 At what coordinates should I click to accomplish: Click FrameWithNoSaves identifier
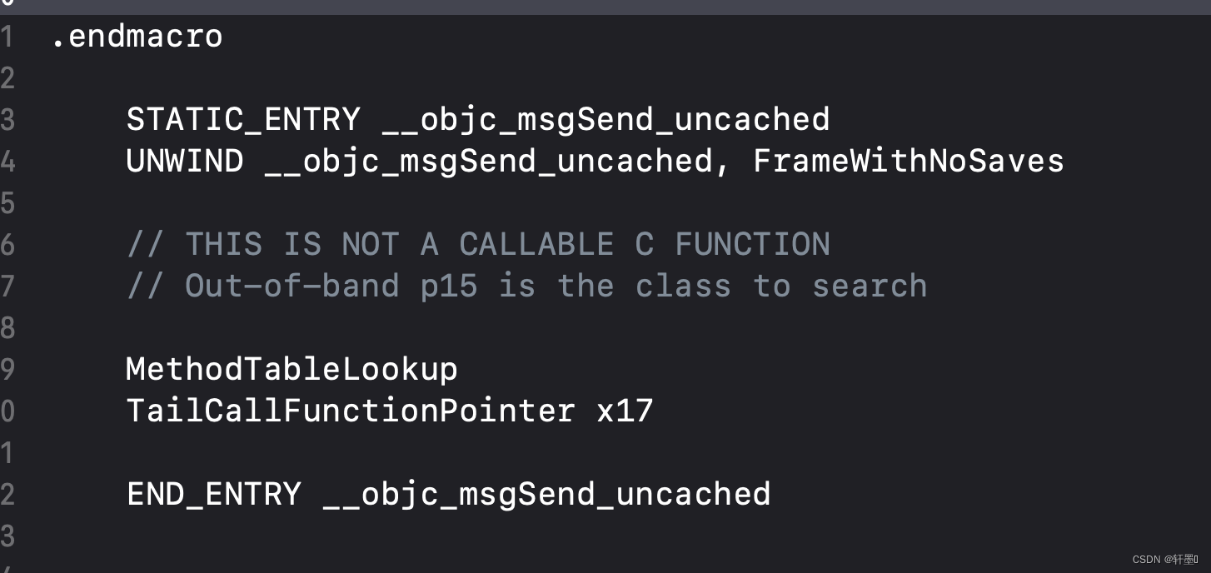coord(909,161)
